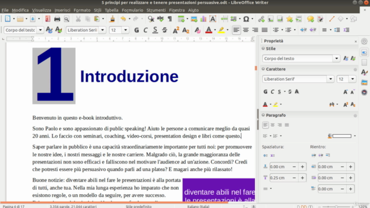Toggle Italic C button in toolbar
Viewport: 370px width, 208px height.
[x=145, y=30]
